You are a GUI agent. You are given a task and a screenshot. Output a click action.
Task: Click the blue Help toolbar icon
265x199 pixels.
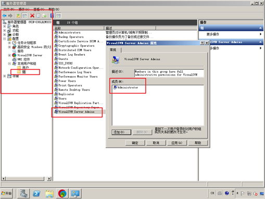click(52, 16)
